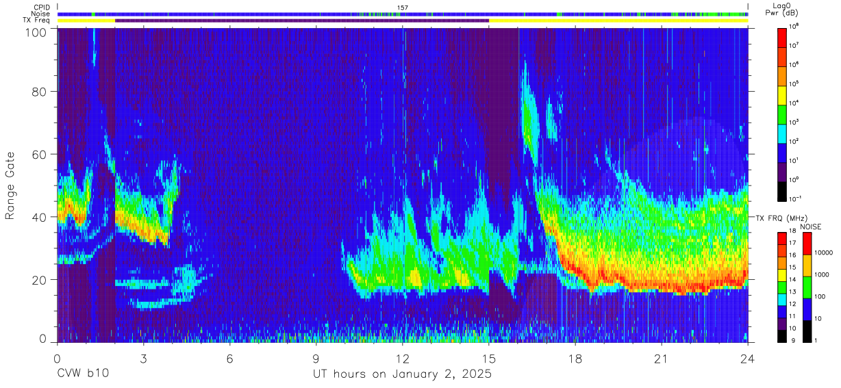
Task: Click the NOISE legend title
Action: [812, 227]
